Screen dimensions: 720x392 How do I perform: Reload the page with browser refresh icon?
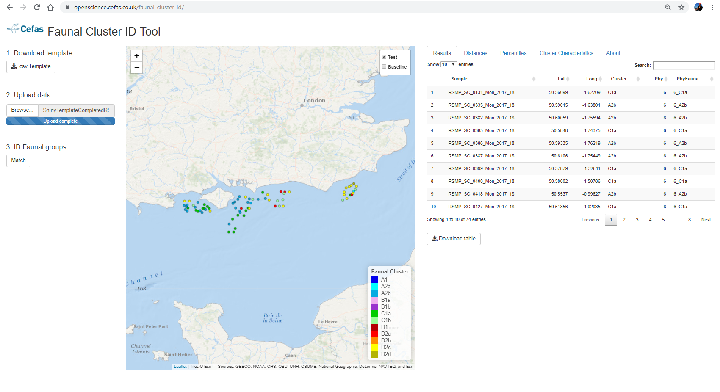(x=37, y=7)
